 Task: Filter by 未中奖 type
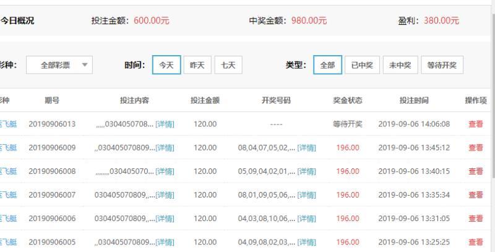[x=400, y=65]
